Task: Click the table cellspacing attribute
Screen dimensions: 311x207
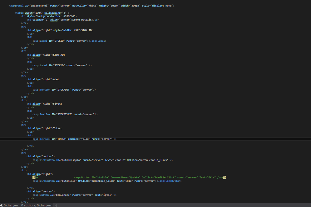Action: 55,13
